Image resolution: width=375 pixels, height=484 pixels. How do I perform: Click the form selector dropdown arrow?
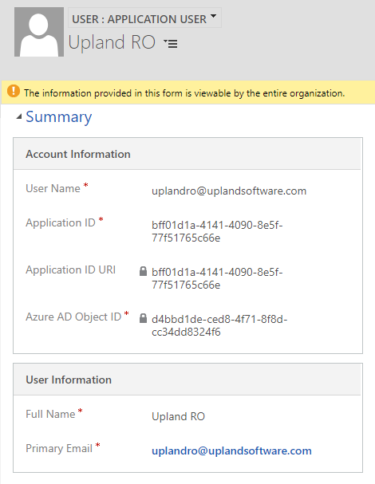pyautogui.click(x=214, y=16)
